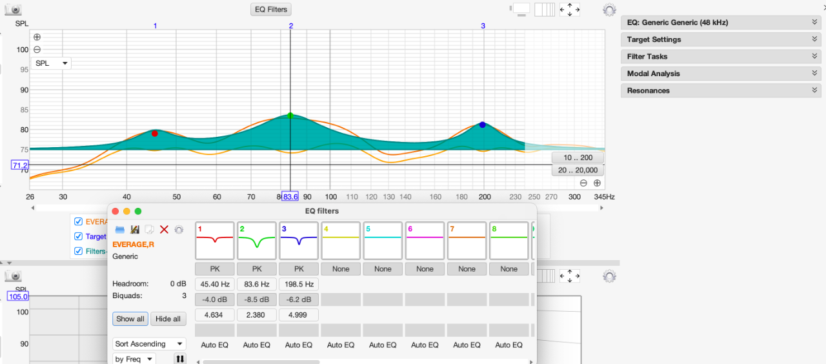The image size is (826, 364).
Task: Toggle filter 8 response thumbnail
Action: [509, 241]
